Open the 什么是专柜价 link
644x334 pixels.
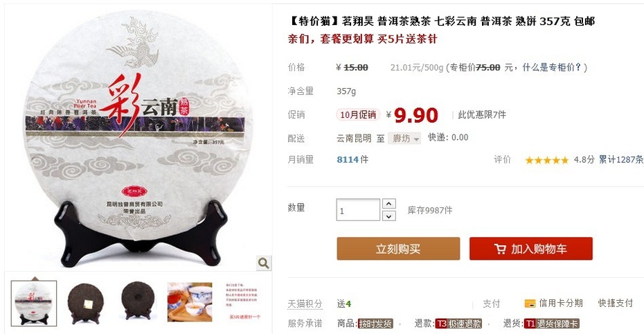(x=551, y=67)
